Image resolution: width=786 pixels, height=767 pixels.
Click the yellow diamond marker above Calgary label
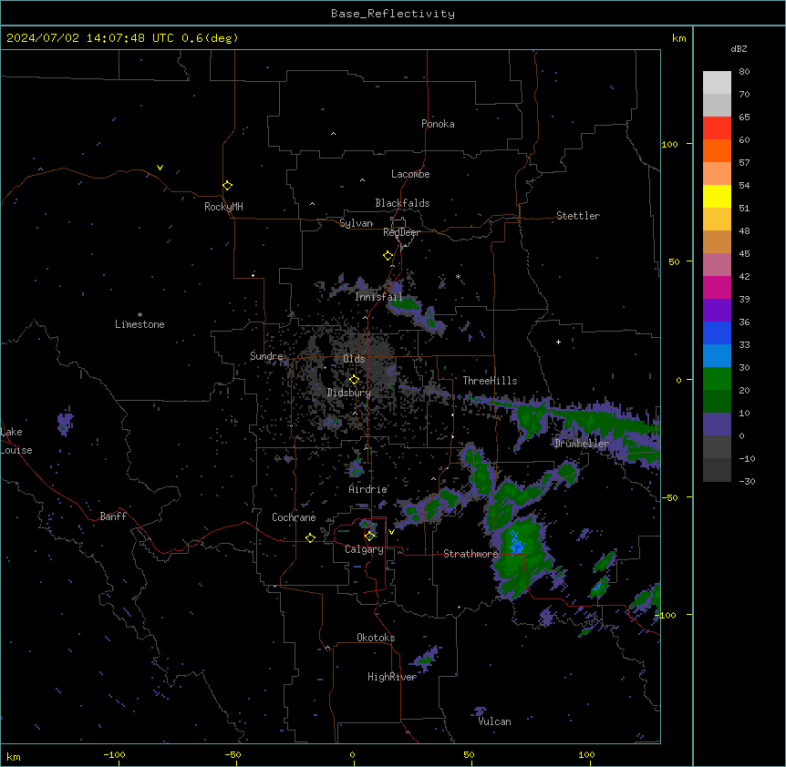(369, 537)
